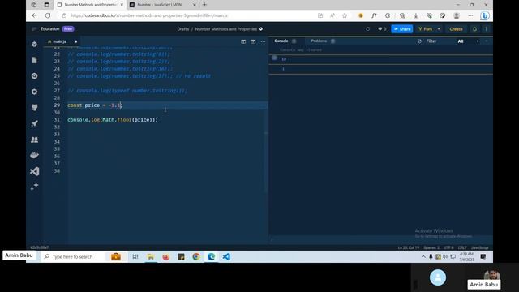Viewport: 519px width, 292px height.
Task: Click the Create button
Action: pyautogui.click(x=456, y=29)
